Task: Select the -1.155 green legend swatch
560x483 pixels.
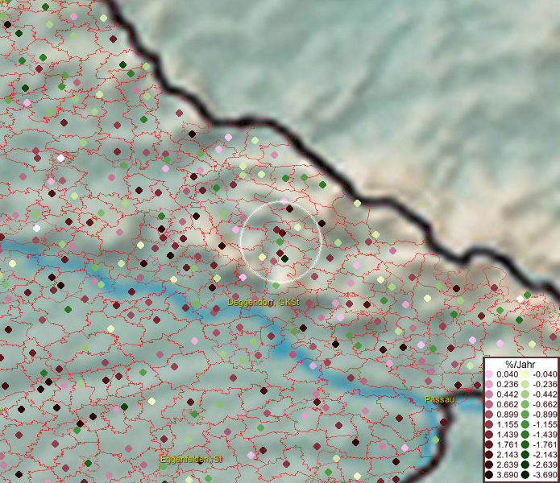Action: pos(525,424)
